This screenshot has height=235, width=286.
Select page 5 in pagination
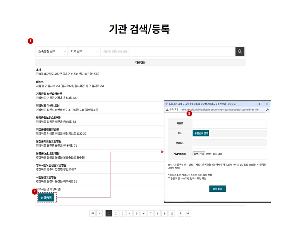pos(137,214)
